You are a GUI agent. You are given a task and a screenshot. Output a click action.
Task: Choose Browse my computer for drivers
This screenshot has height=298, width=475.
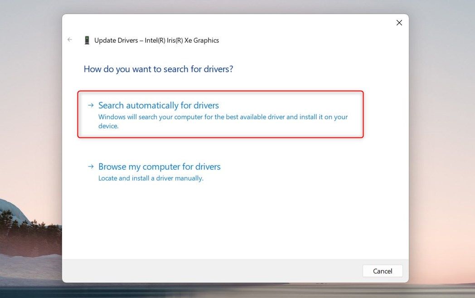point(159,166)
